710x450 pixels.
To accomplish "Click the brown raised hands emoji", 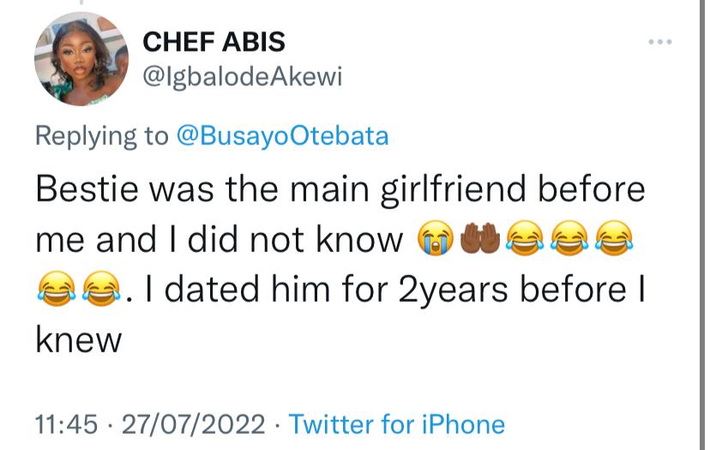I will (480, 238).
